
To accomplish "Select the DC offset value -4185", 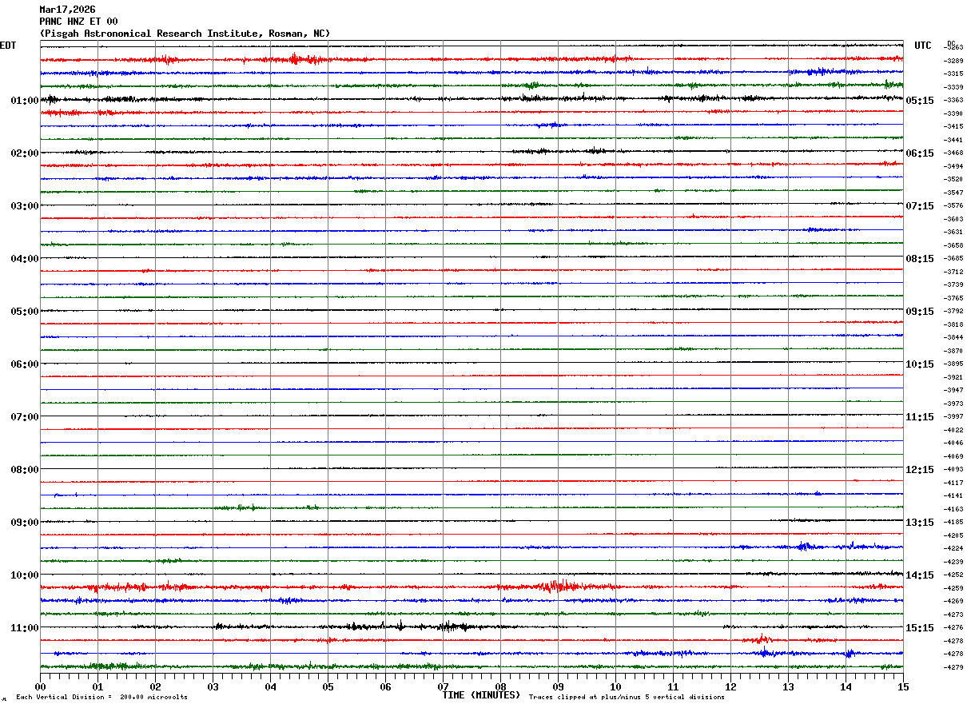I will pos(953,522).
